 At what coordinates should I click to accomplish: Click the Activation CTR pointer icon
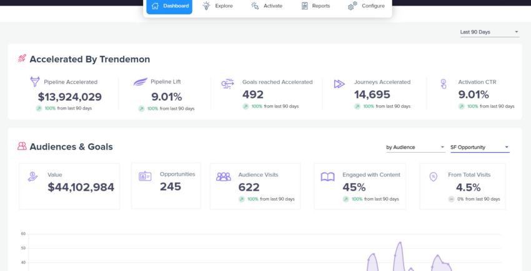[x=444, y=84]
